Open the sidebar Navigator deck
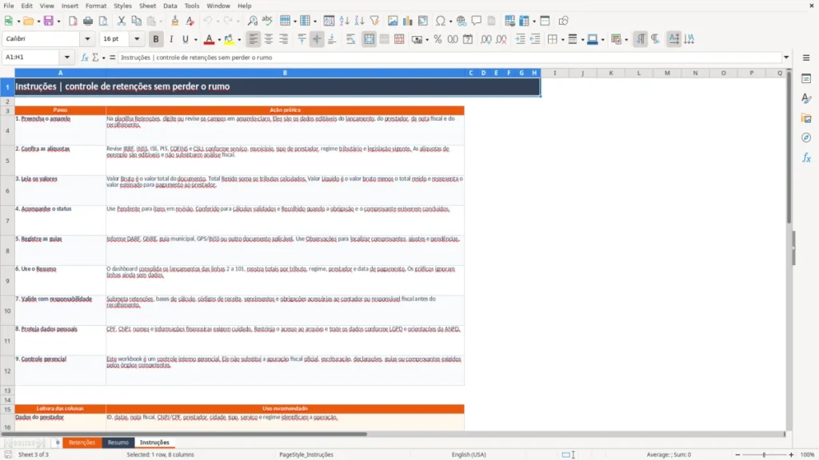Viewport: 819px width, 460px height. 806,137
